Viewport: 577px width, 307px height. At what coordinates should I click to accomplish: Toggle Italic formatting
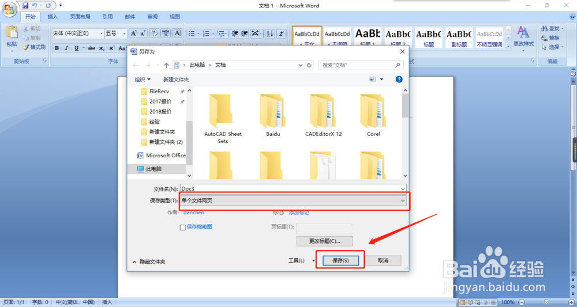click(66, 48)
